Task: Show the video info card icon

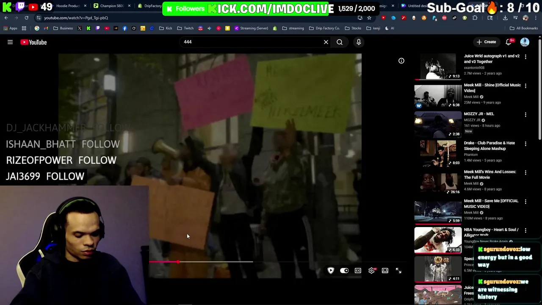Action: tap(401, 61)
